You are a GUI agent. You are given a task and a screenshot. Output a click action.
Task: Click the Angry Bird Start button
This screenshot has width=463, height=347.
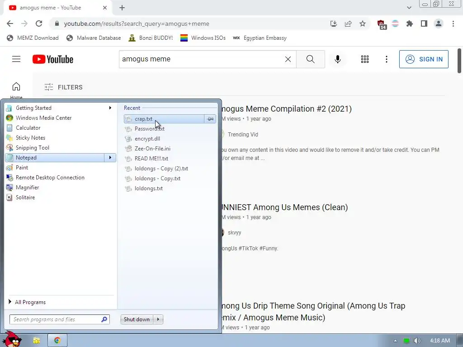click(x=13, y=339)
